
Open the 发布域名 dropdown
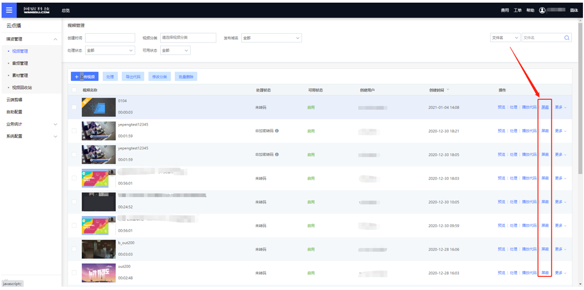point(272,38)
